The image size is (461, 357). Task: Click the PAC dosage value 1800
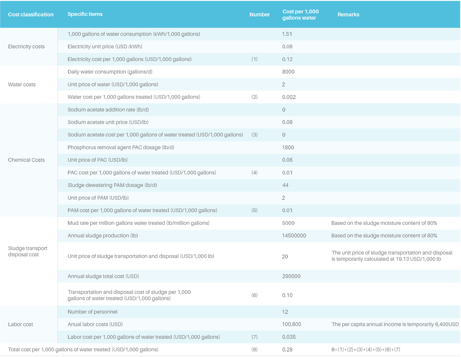point(288,147)
